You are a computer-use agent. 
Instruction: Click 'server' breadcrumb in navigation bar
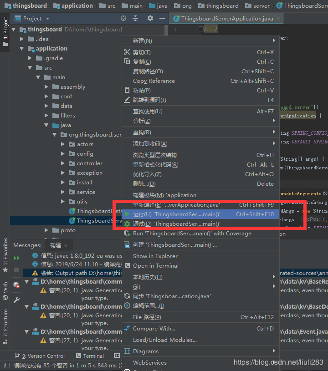258,5
